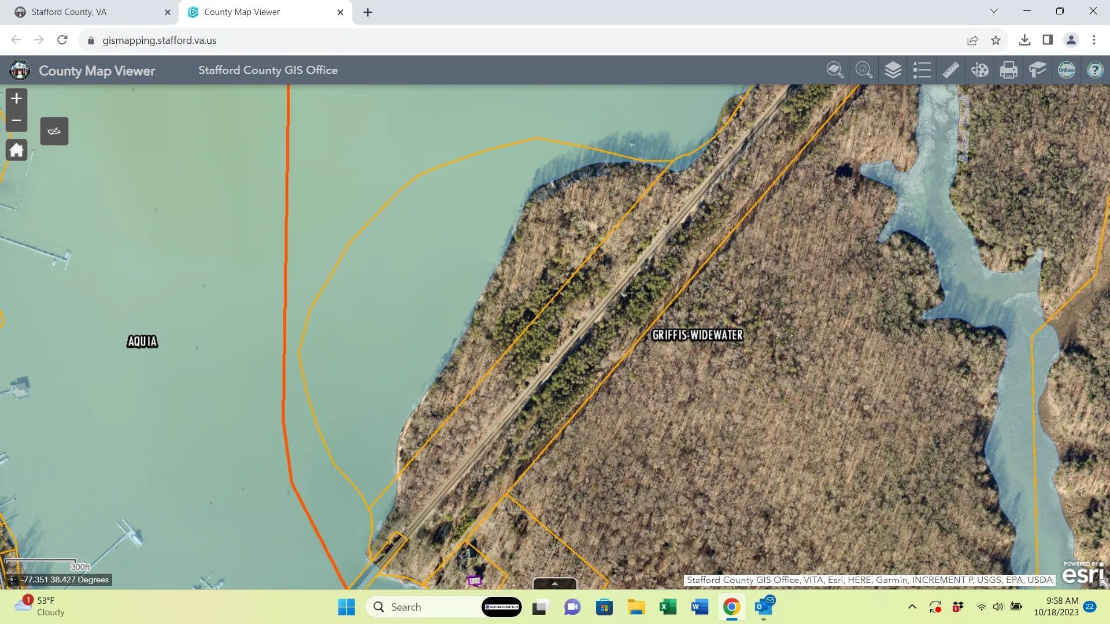Viewport: 1110px width, 624px height.
Task: Toggle the coordinate capture button
Action: coord(12,580)
